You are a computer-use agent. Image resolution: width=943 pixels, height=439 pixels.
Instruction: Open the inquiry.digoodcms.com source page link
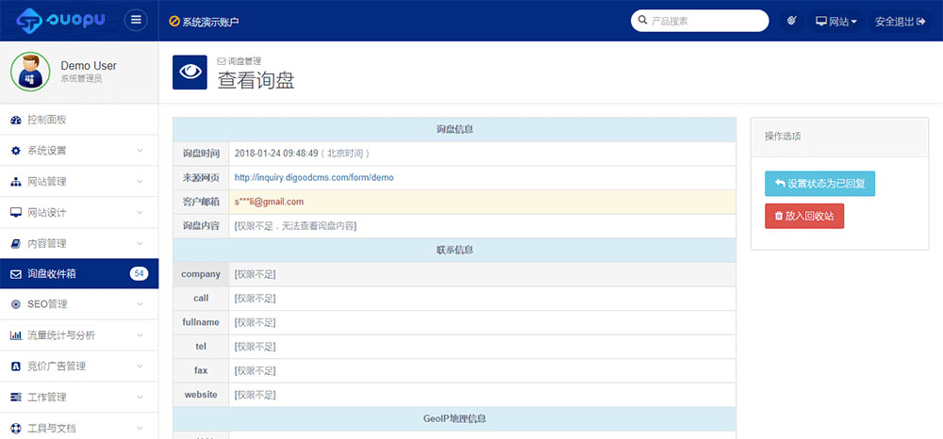pos(313,177)
